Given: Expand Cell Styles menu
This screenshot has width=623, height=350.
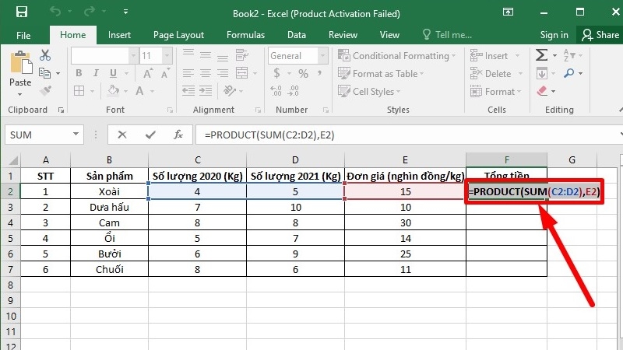Looking at the screenshot, I should pyautogui.click(x=369, y=91).
